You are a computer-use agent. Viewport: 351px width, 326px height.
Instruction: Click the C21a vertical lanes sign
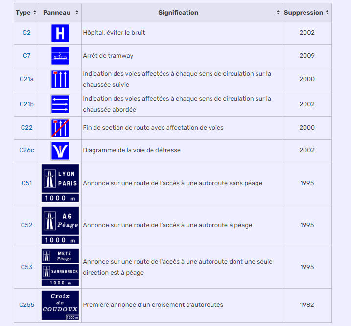coord(60,79)
